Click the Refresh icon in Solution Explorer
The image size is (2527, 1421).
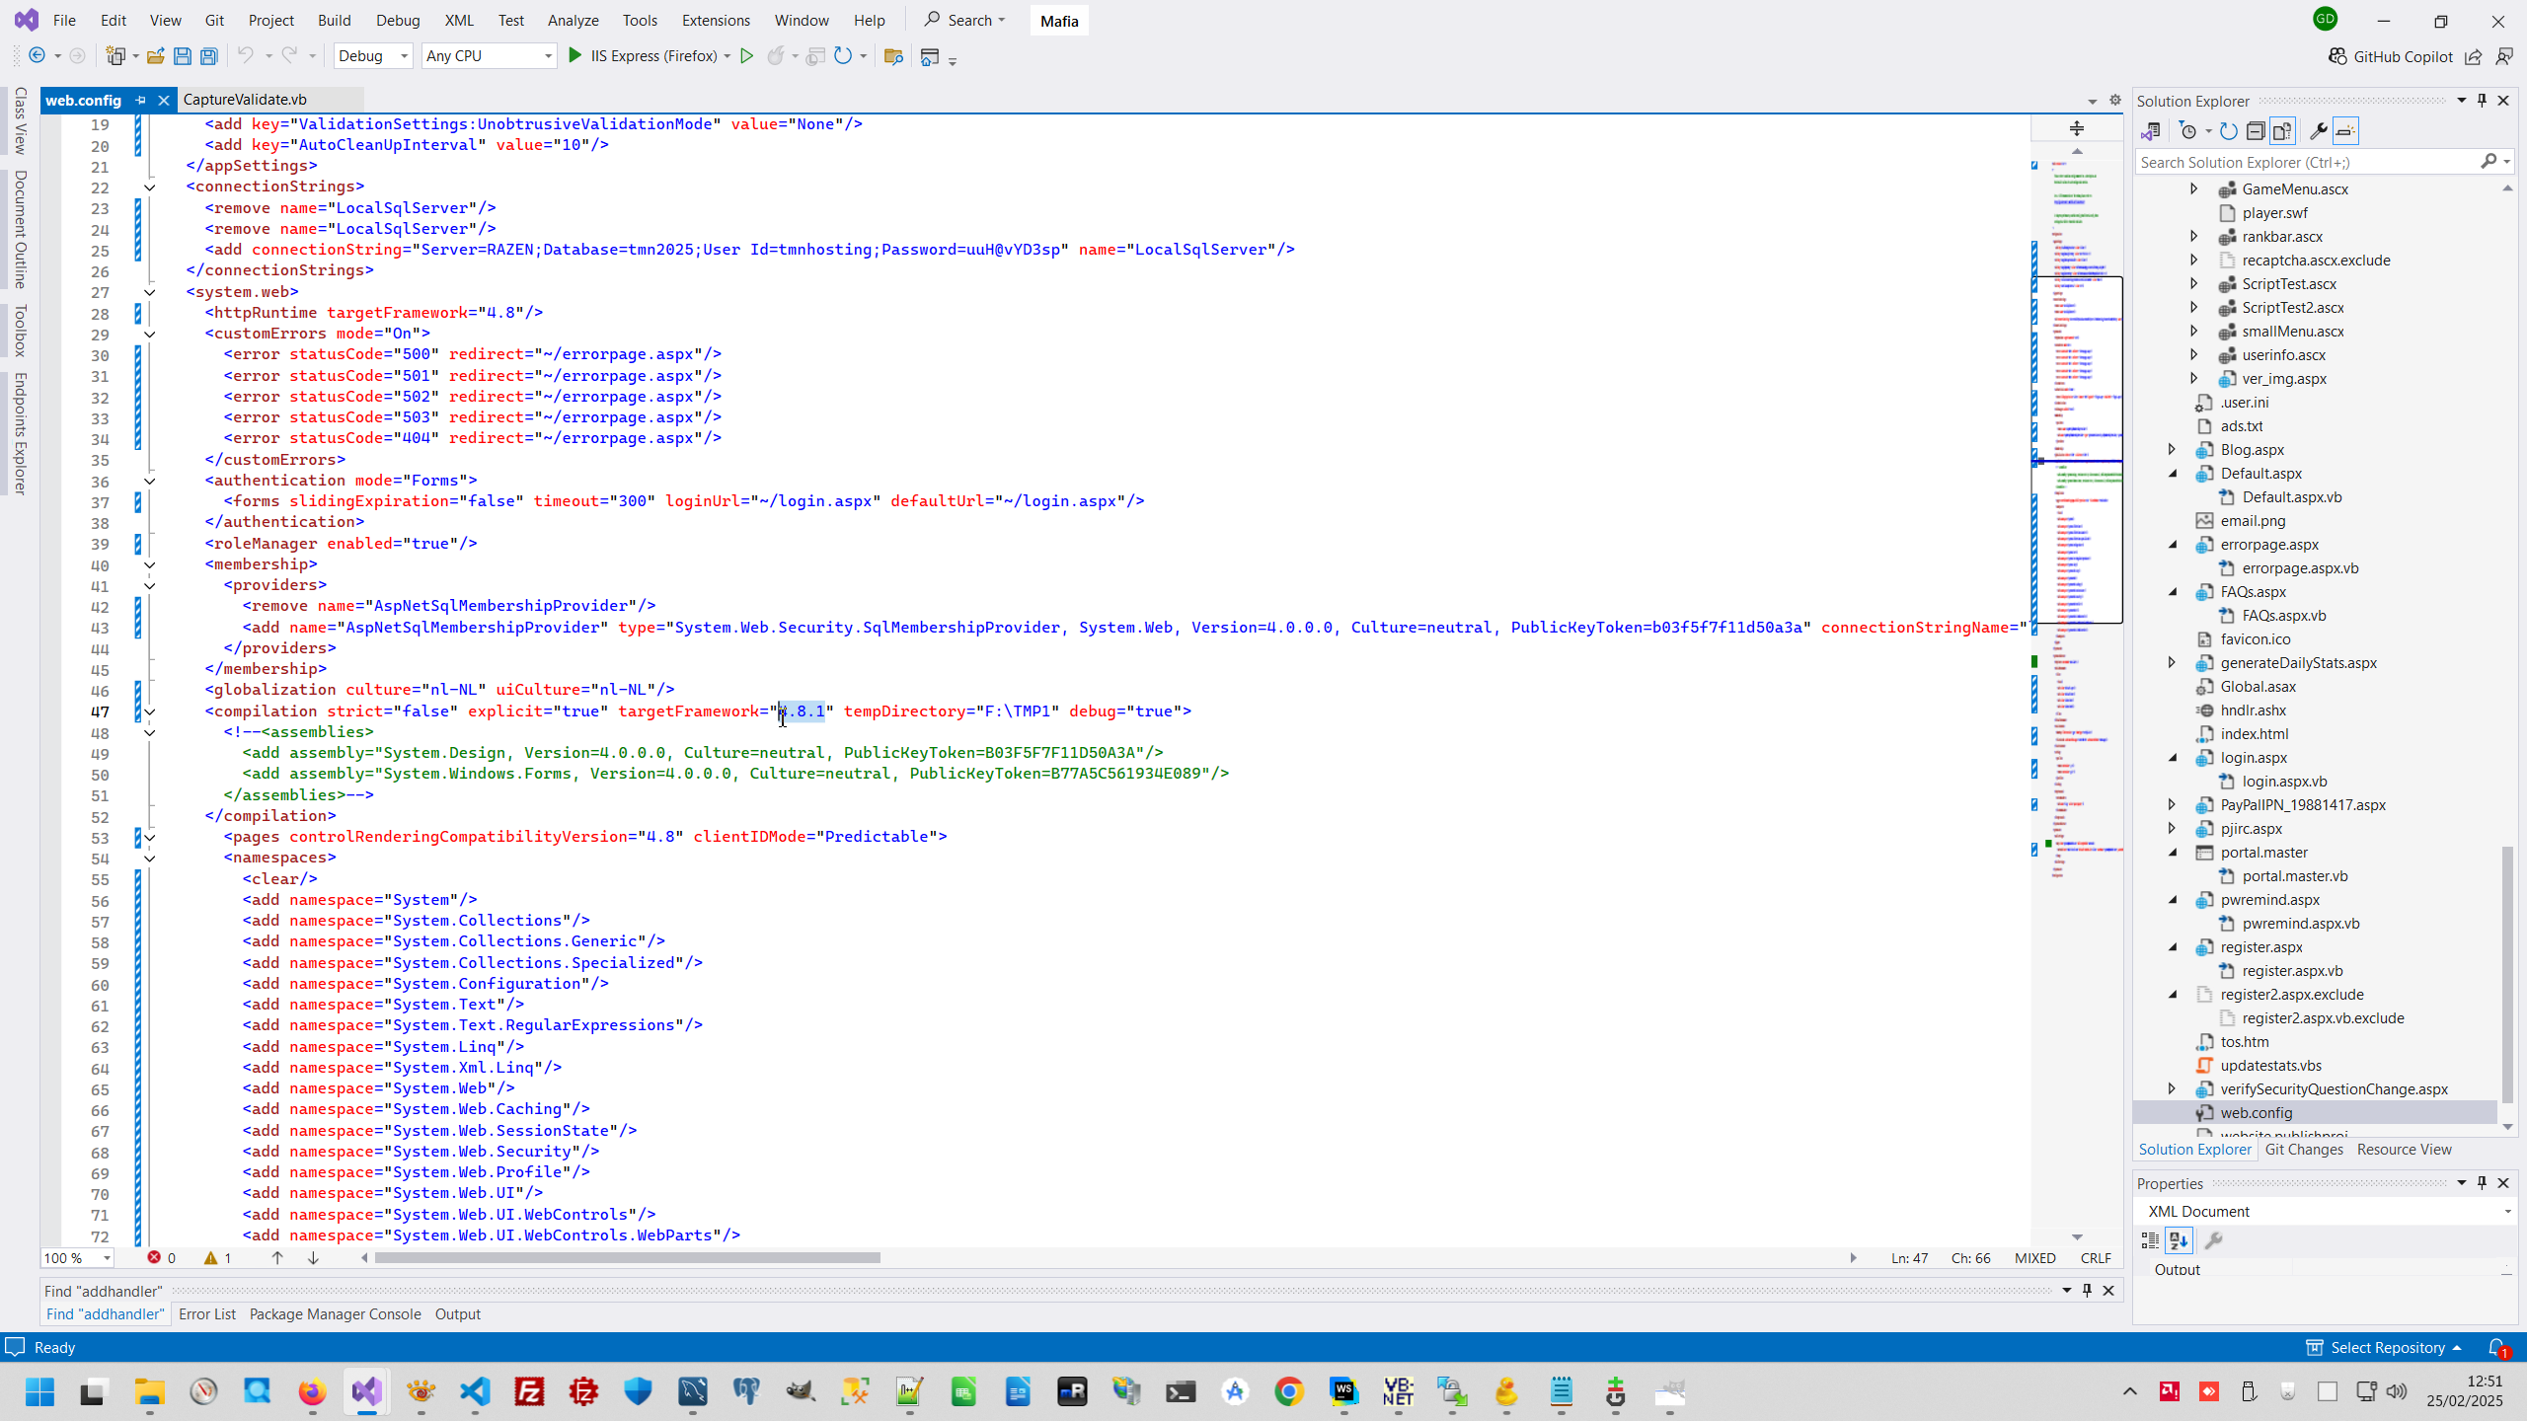(x=2228, y=131)
